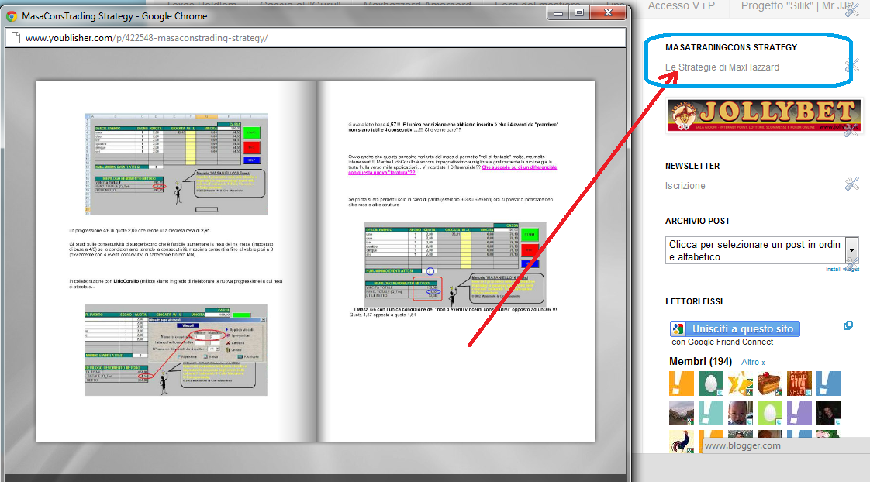Click the top spreadsheet screenshot on the left page
Screen dimensions: 870x485
(176, 164)
